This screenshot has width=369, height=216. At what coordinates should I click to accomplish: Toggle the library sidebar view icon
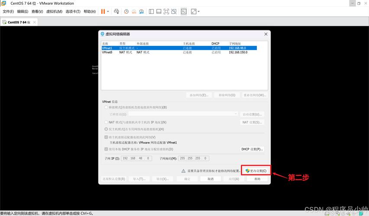point(151,12)
